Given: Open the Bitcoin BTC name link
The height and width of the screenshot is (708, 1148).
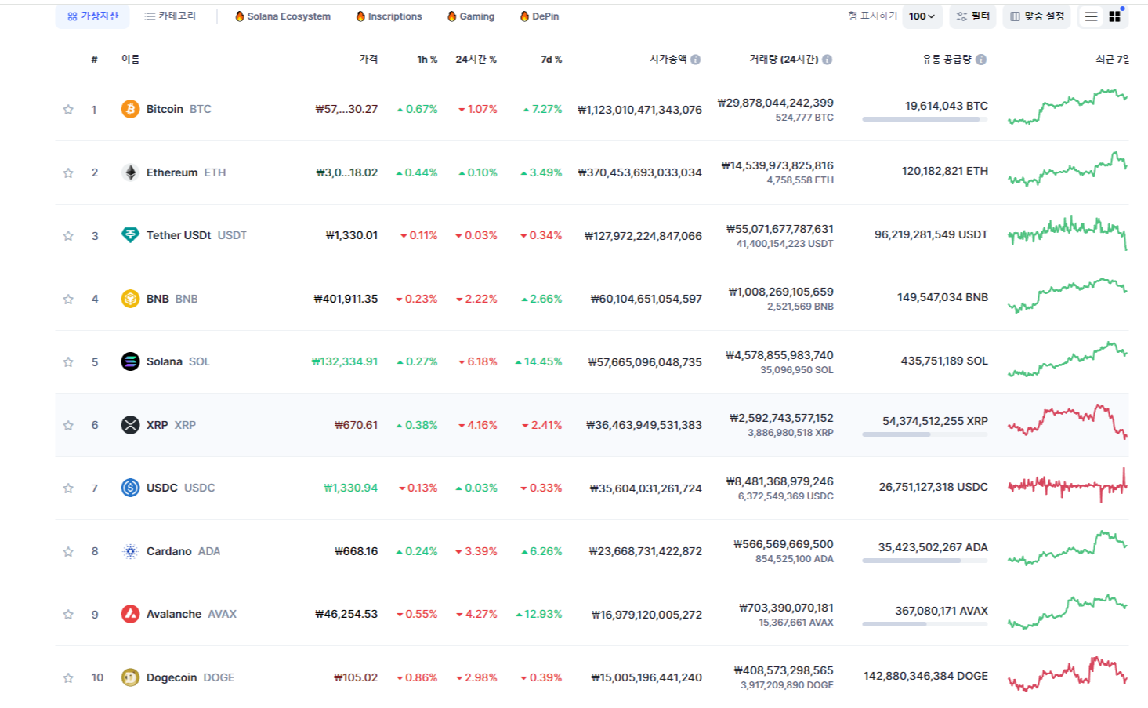Looking at the screenshot, I should (x=179, y=109).
